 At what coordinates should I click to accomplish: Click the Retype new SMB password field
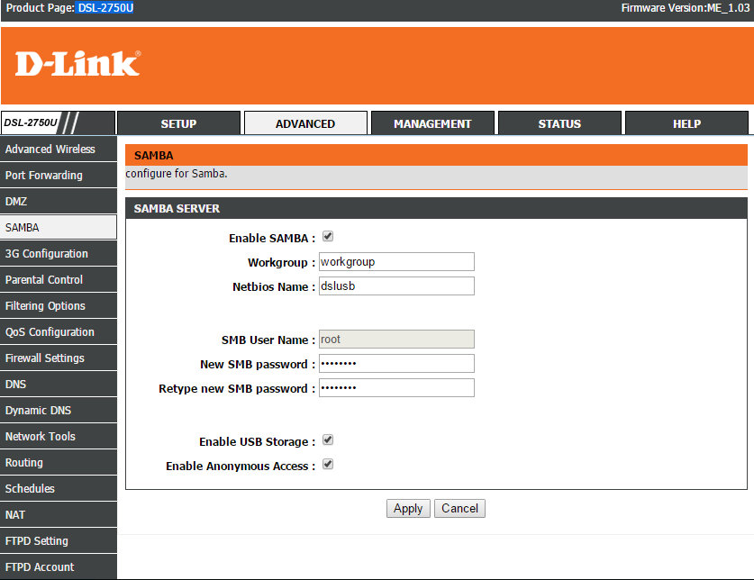396,387
